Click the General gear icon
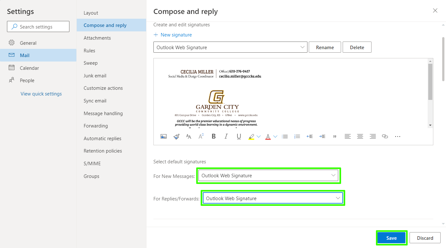This screenshot has height=248, width=446. point(12,42)
